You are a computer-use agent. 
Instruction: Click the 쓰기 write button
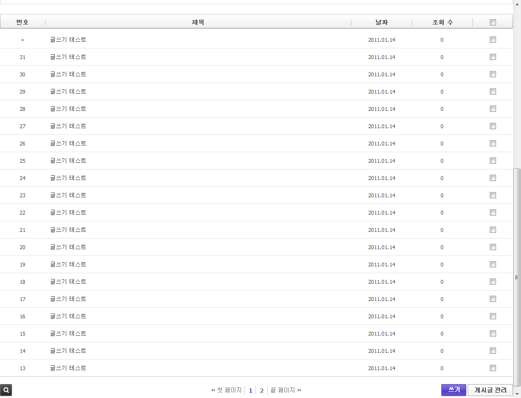pos(454,390)
